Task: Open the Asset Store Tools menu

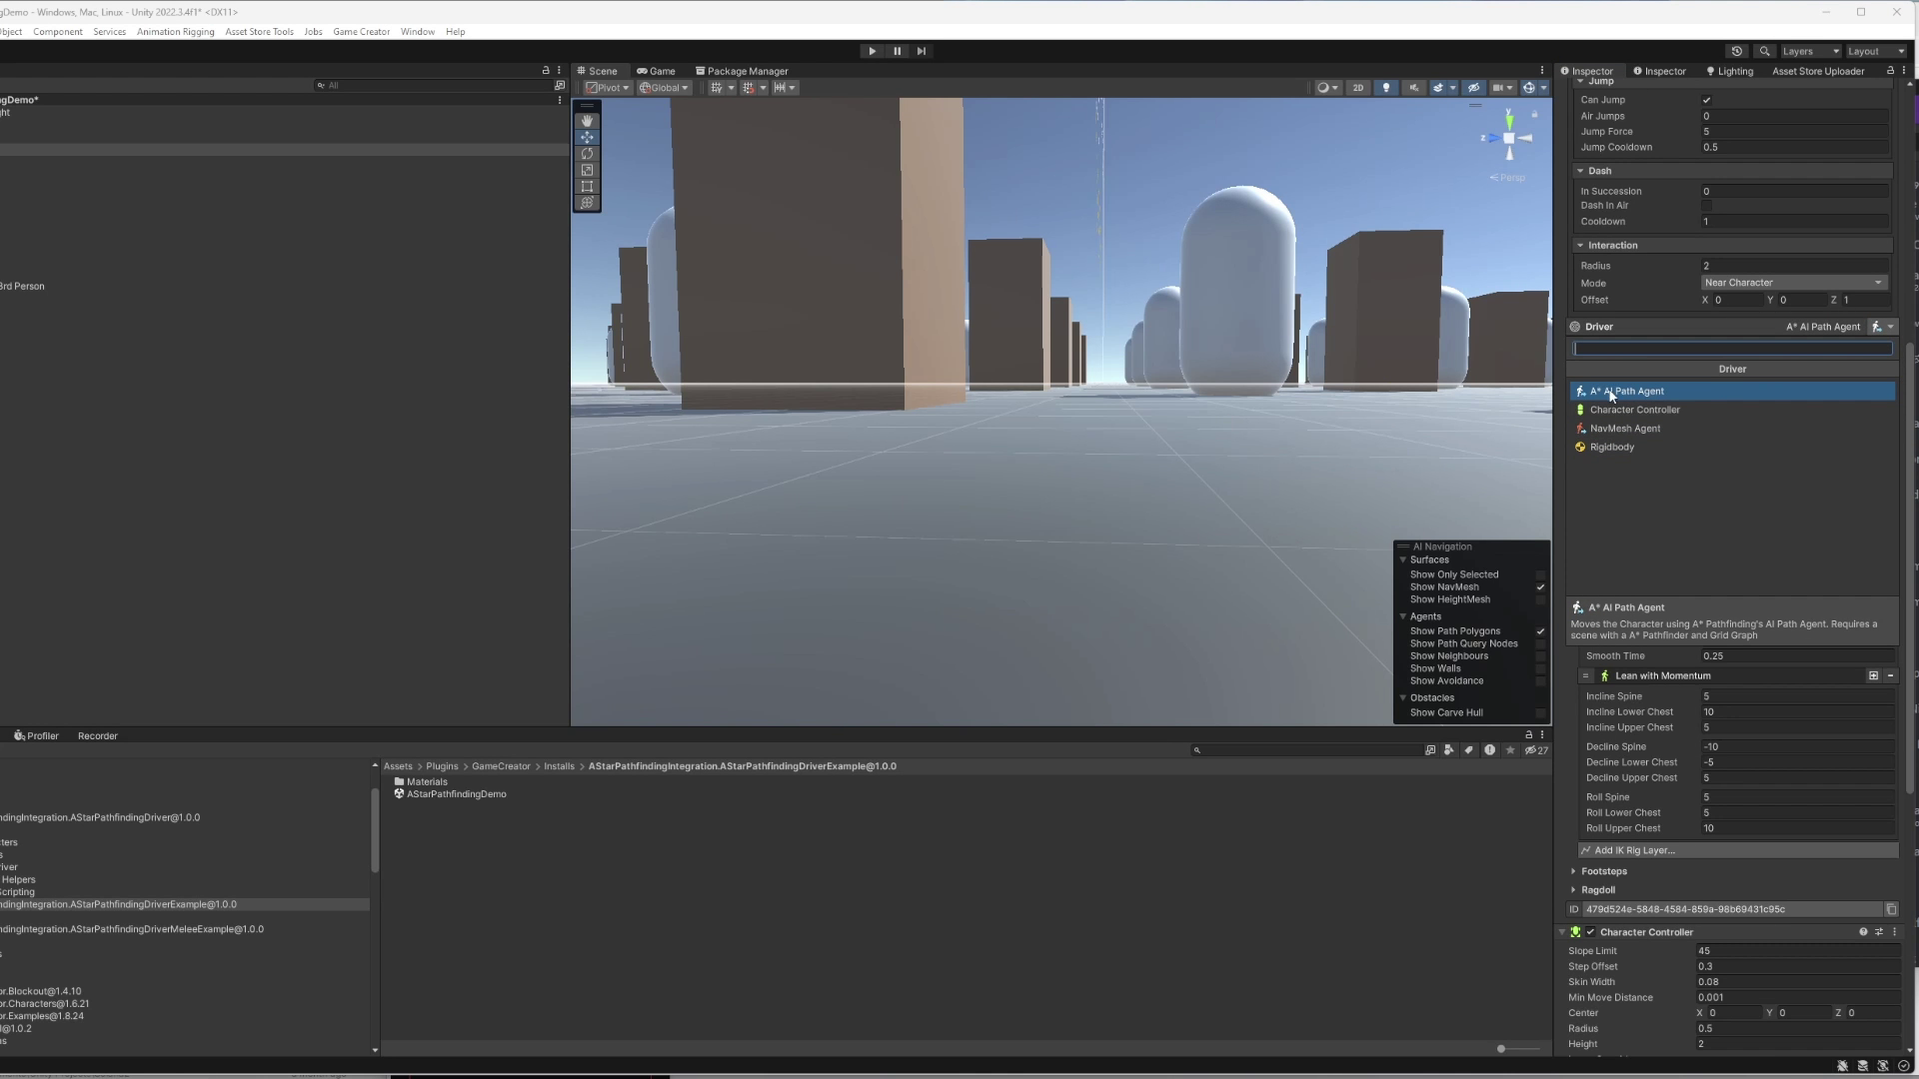Action: click(259, 32)
